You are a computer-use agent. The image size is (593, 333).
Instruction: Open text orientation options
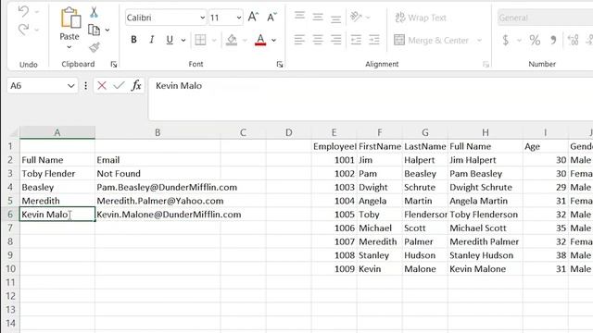click(356, 17)
